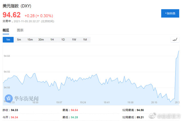This screenshot has height=121, width=183.
Task: Open the 图表 tab
Action: point(20,30)
